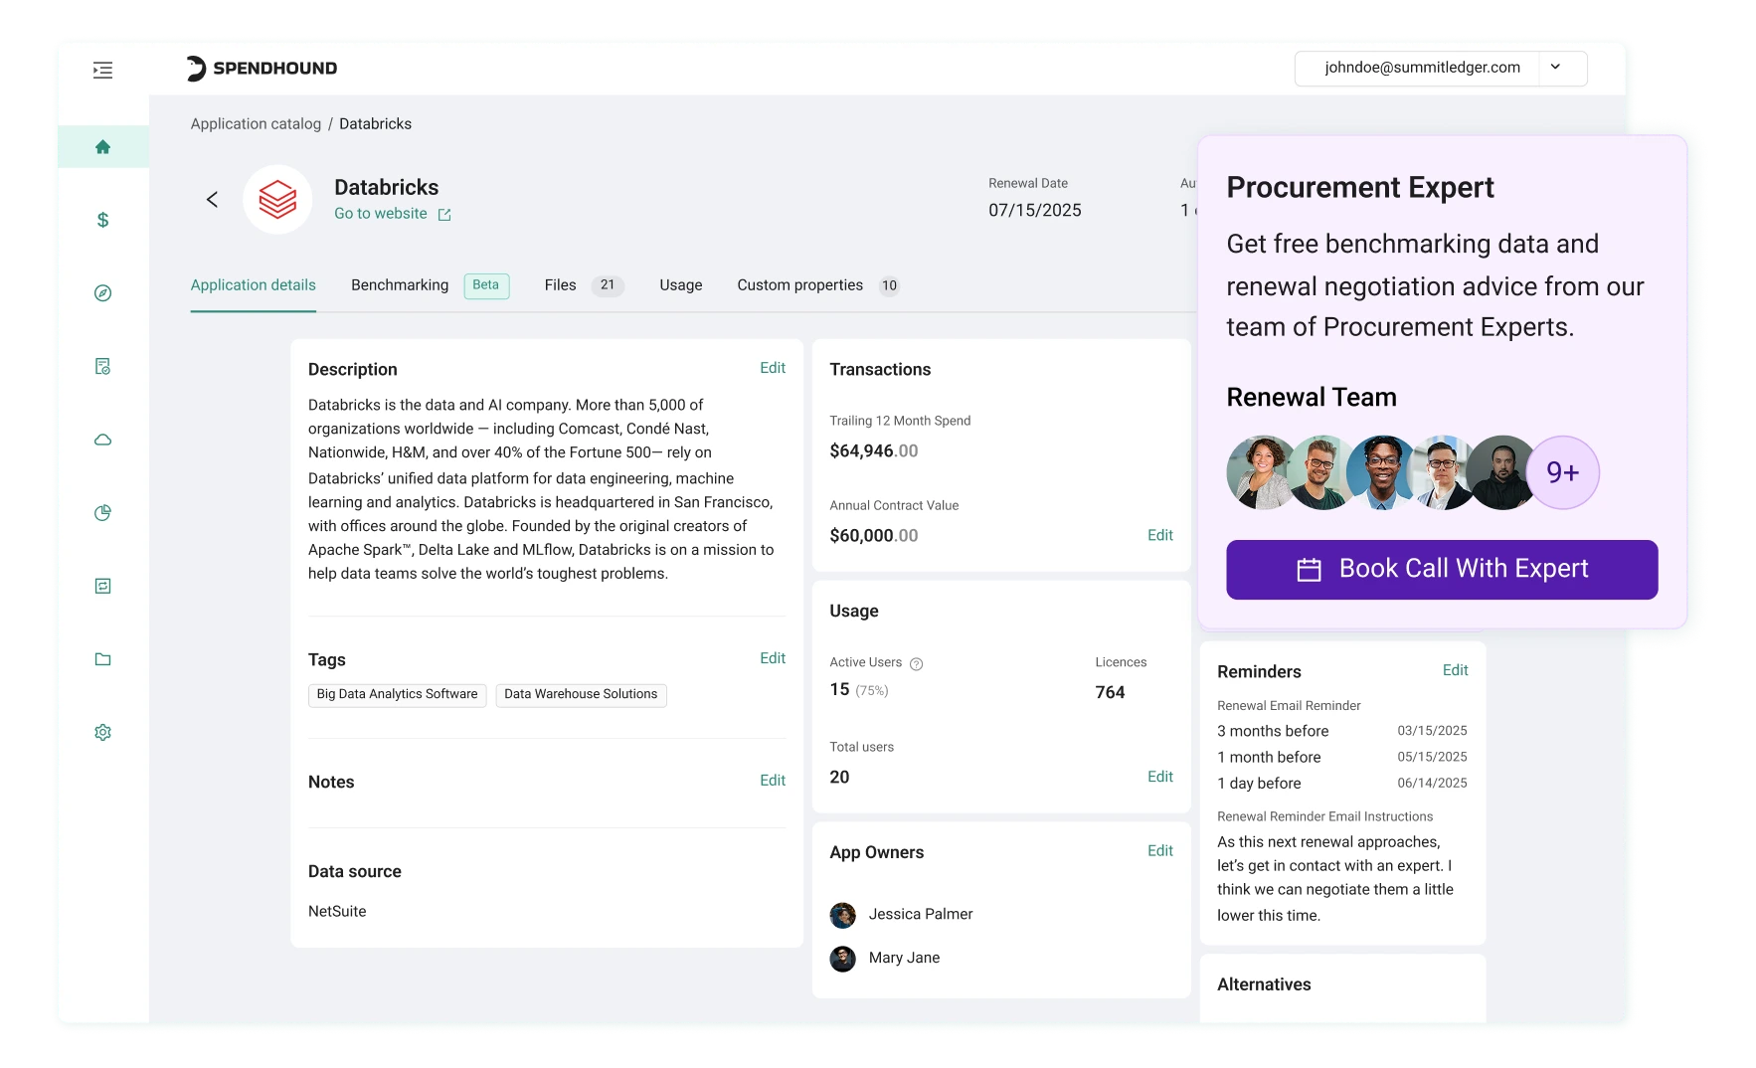The image size is (1756, 1068).
Task: Edit the Description section
Action: (772, 368)
